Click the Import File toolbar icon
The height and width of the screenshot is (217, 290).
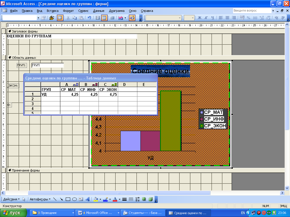[x=52, y=18]
